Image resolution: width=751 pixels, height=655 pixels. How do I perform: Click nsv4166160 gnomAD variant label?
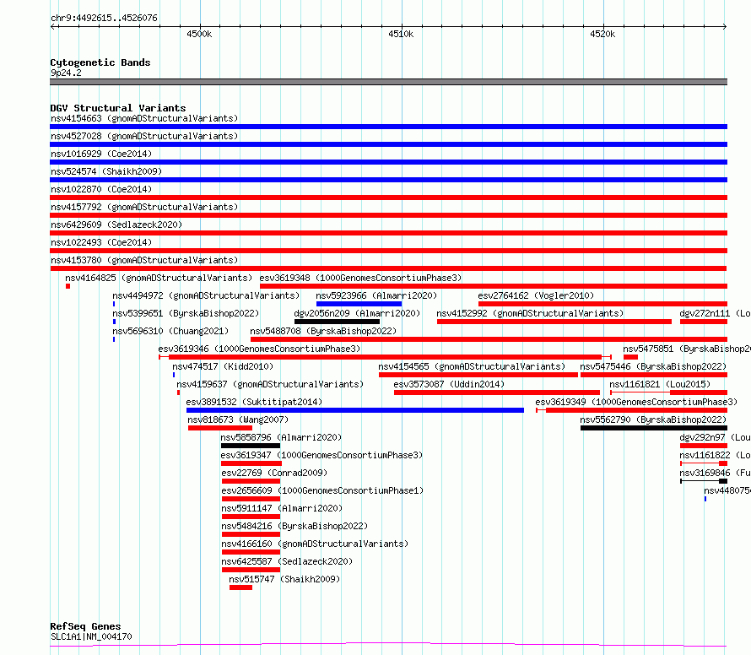pos(315,544)
